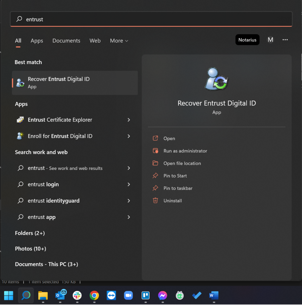Expand the entrust login suggestion arrow
The height and width of the screenshot is (305, 302).
point(129,184)
